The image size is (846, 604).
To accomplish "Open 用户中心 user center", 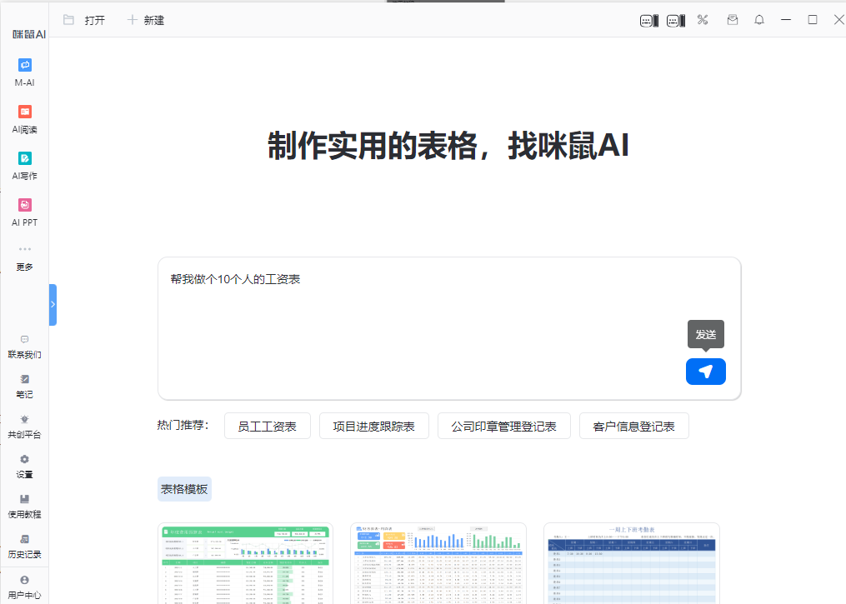I will pos(24,587).
